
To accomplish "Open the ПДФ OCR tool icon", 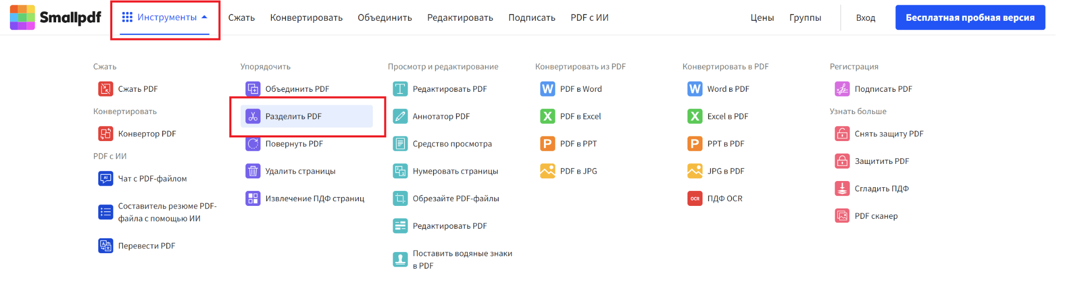I will (x=695, y=198).
